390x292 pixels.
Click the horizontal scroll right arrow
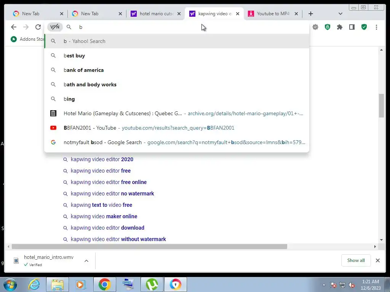coord(375,246)
